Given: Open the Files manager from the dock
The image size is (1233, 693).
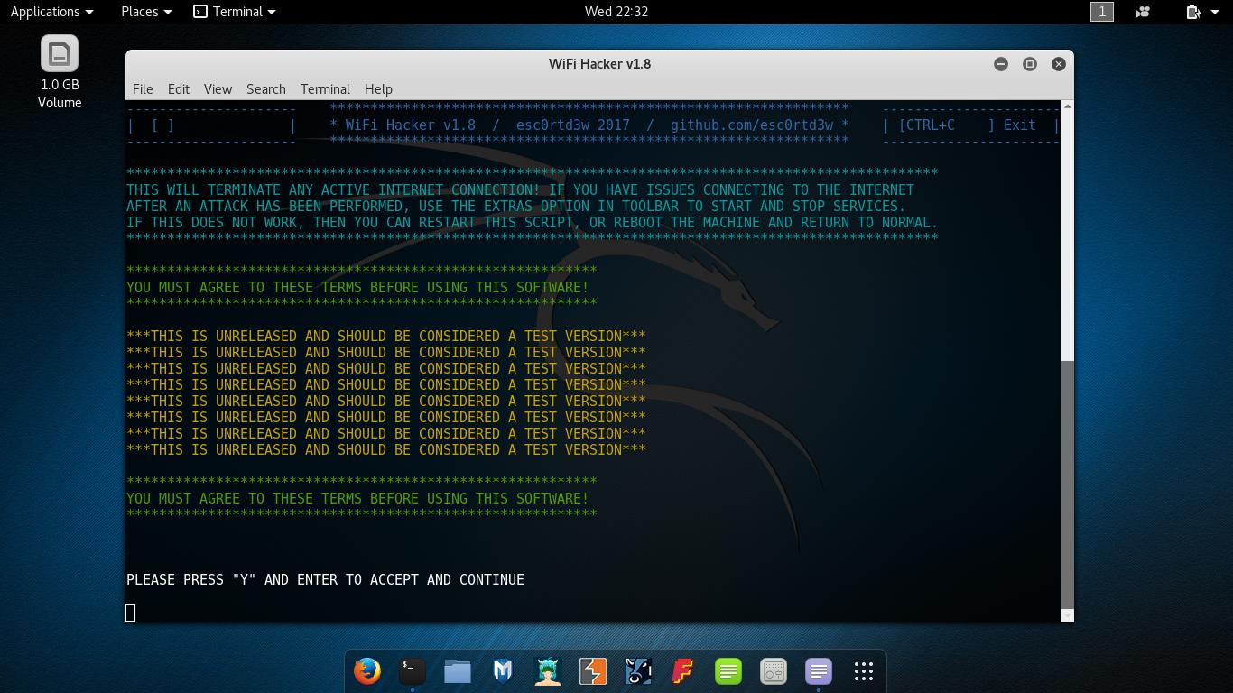Looking at the screenshot, I should click(457, 671).
